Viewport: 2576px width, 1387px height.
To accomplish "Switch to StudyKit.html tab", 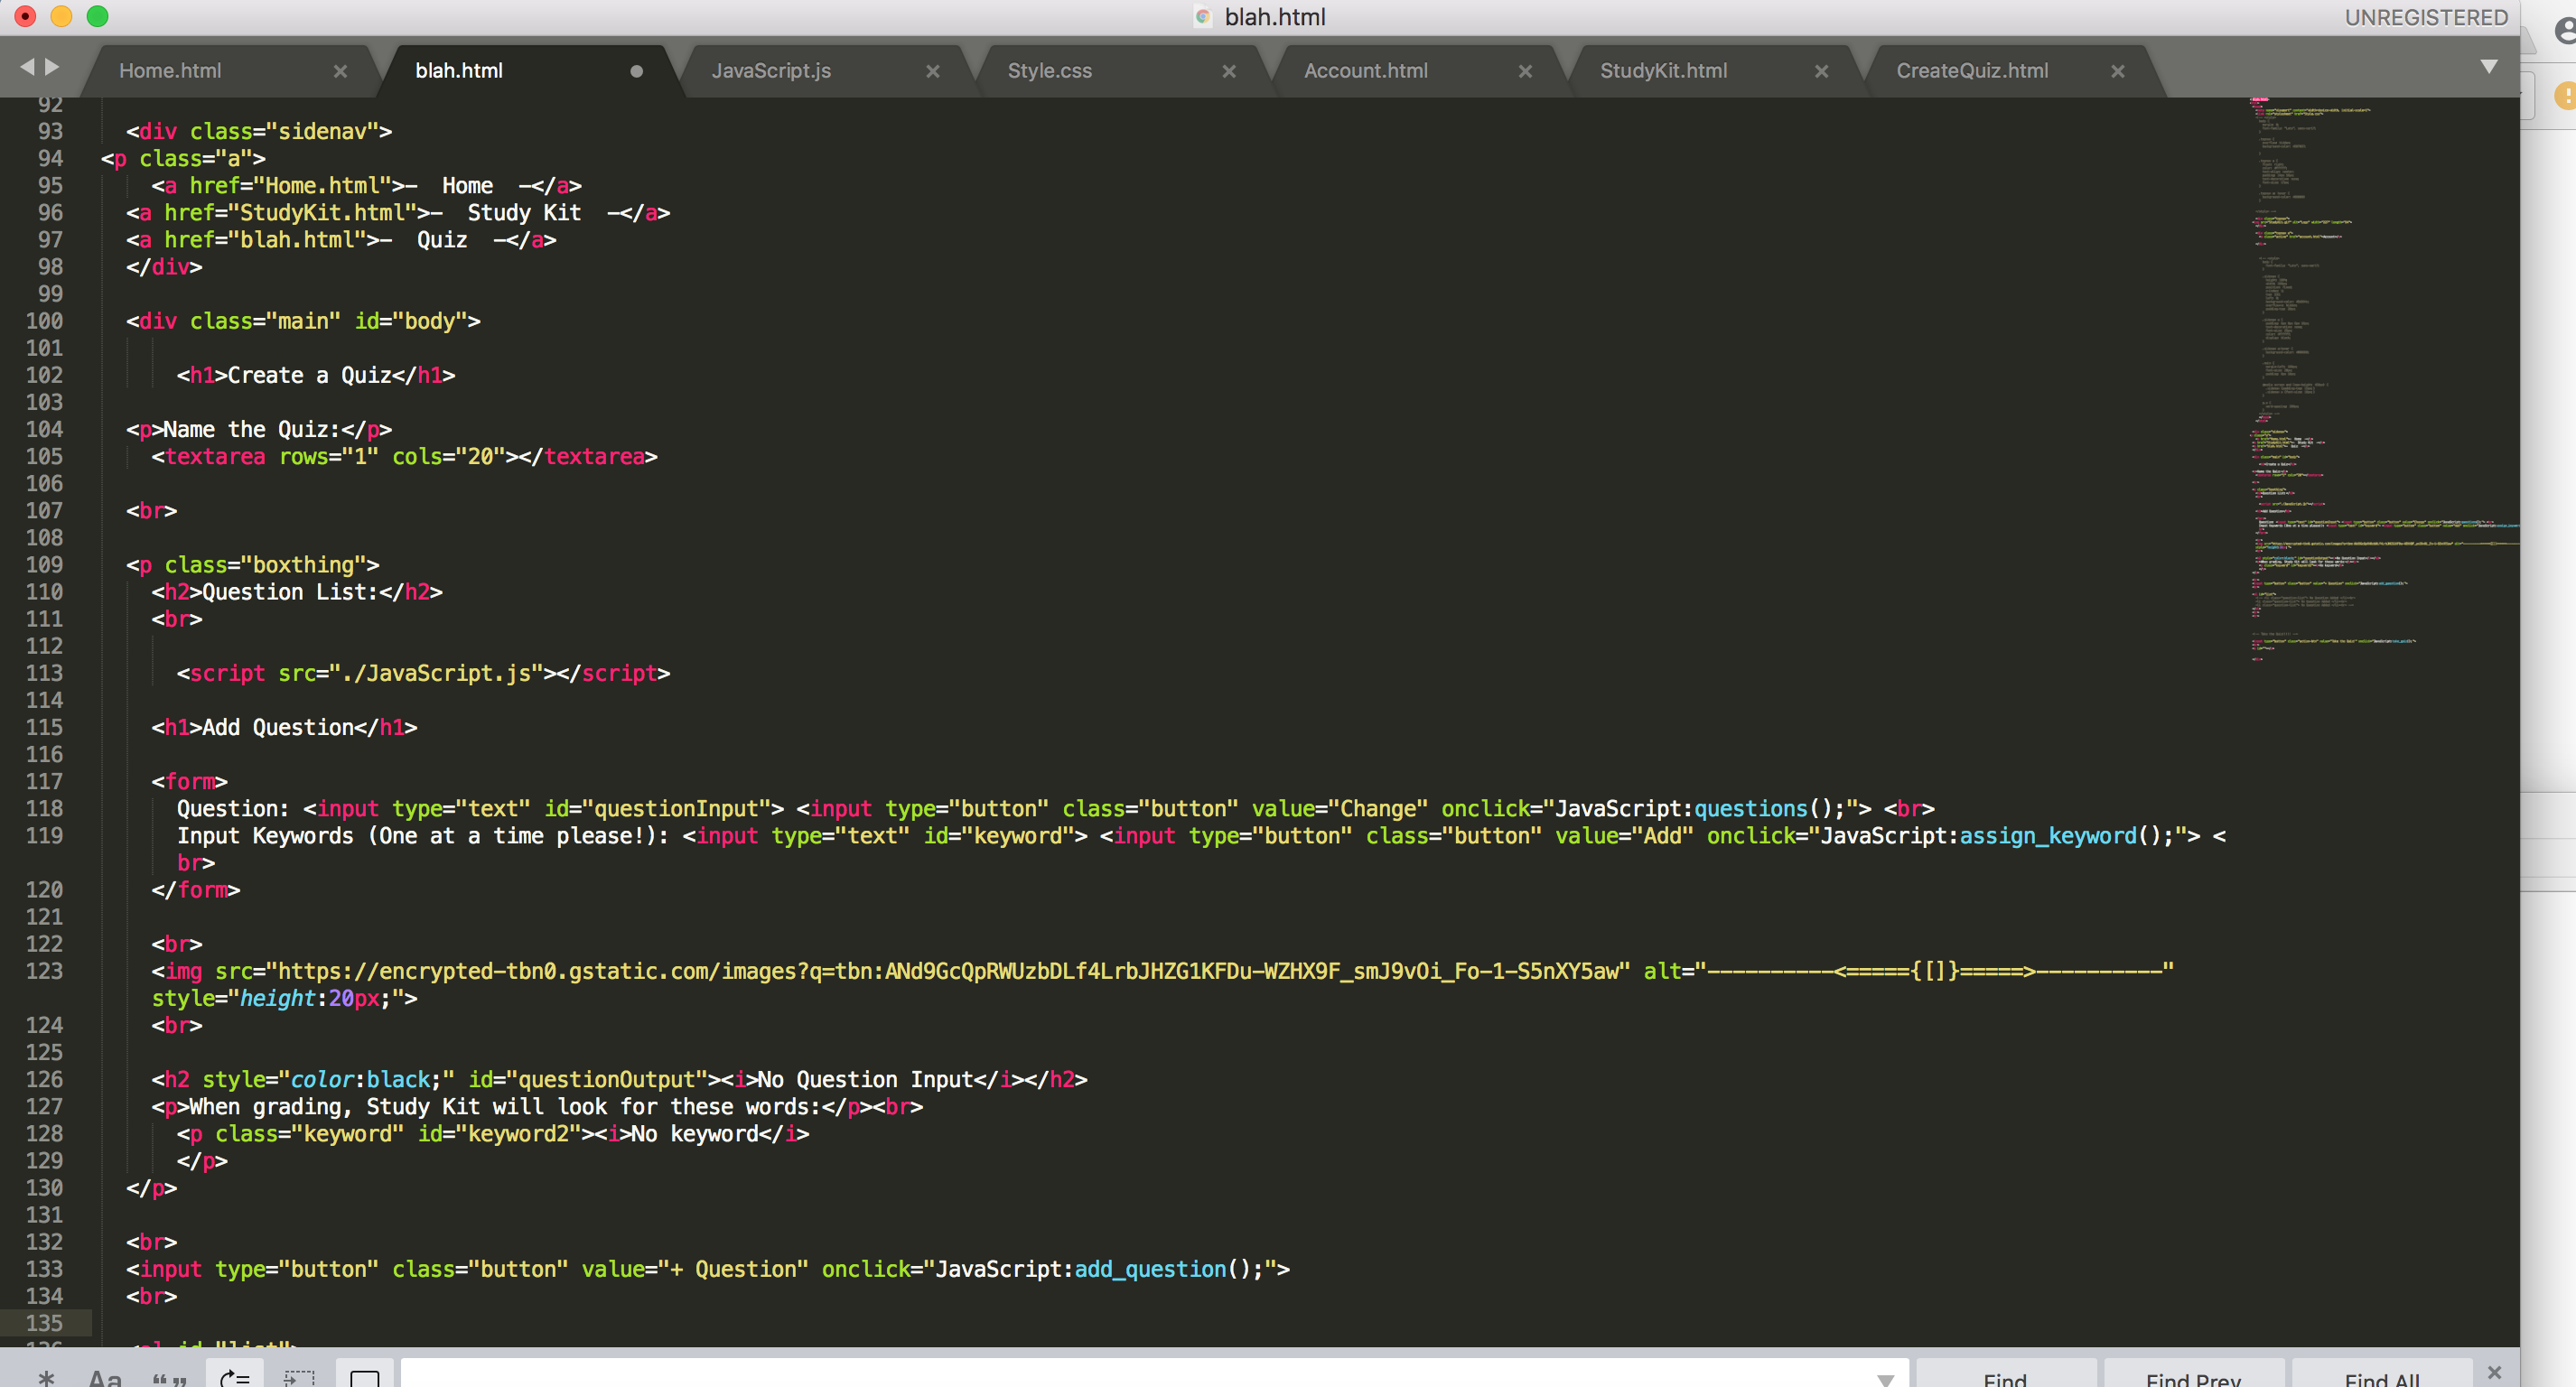I will 1663,71.
